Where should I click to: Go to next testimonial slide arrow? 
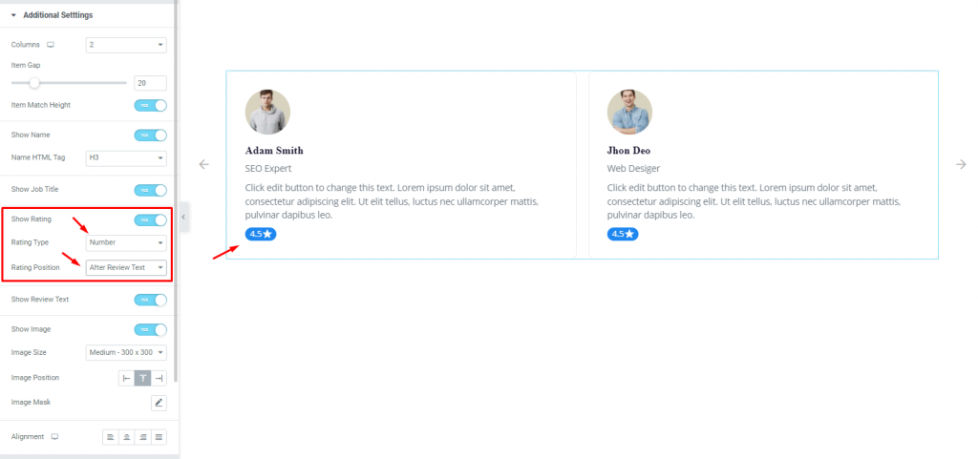click(x=961, y=164)
